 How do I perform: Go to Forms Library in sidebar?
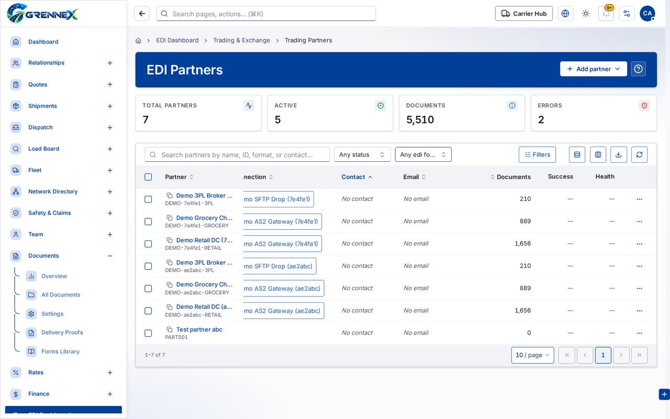pyautogui.click(x=60, y=351)
